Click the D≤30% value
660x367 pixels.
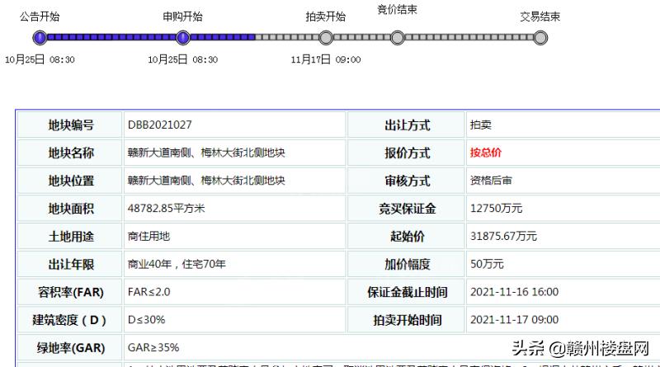point(147,320)
